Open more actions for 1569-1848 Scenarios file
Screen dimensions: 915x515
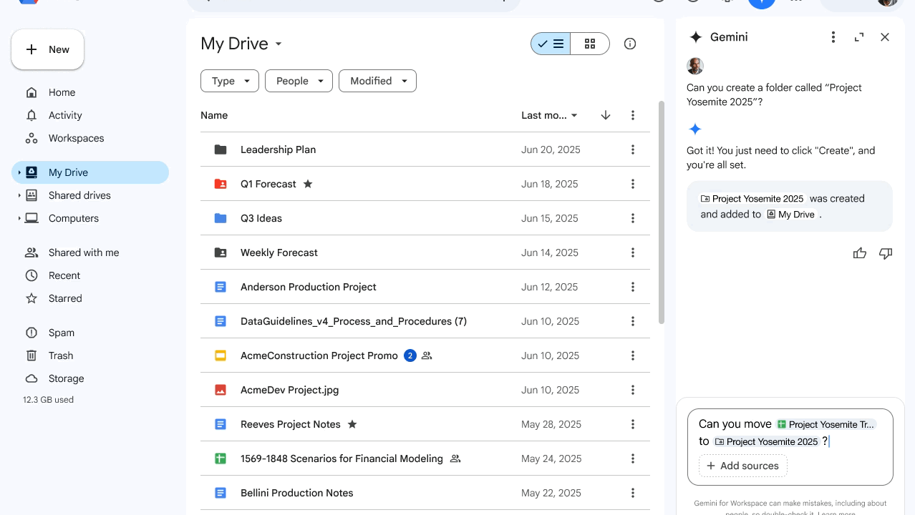(633, 458)
